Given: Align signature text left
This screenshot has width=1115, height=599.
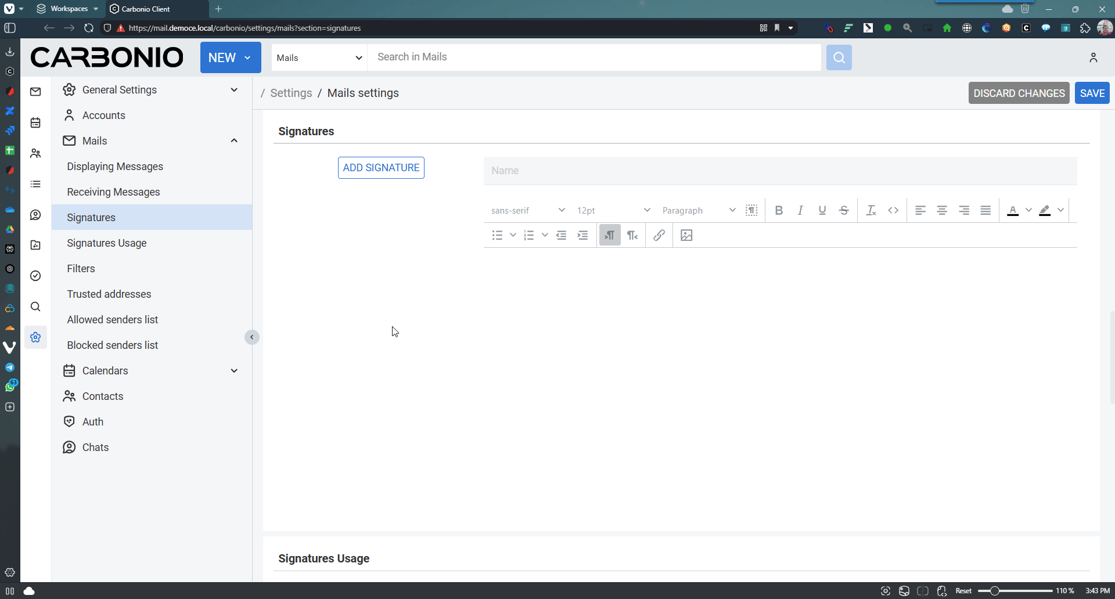Looking at the screenshot, I should (x=920, y=210).
